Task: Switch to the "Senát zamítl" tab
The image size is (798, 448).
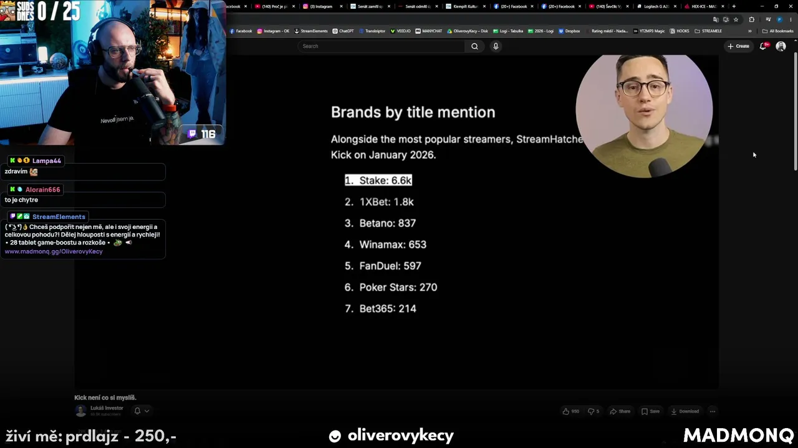Action: [x=370, y=6]
